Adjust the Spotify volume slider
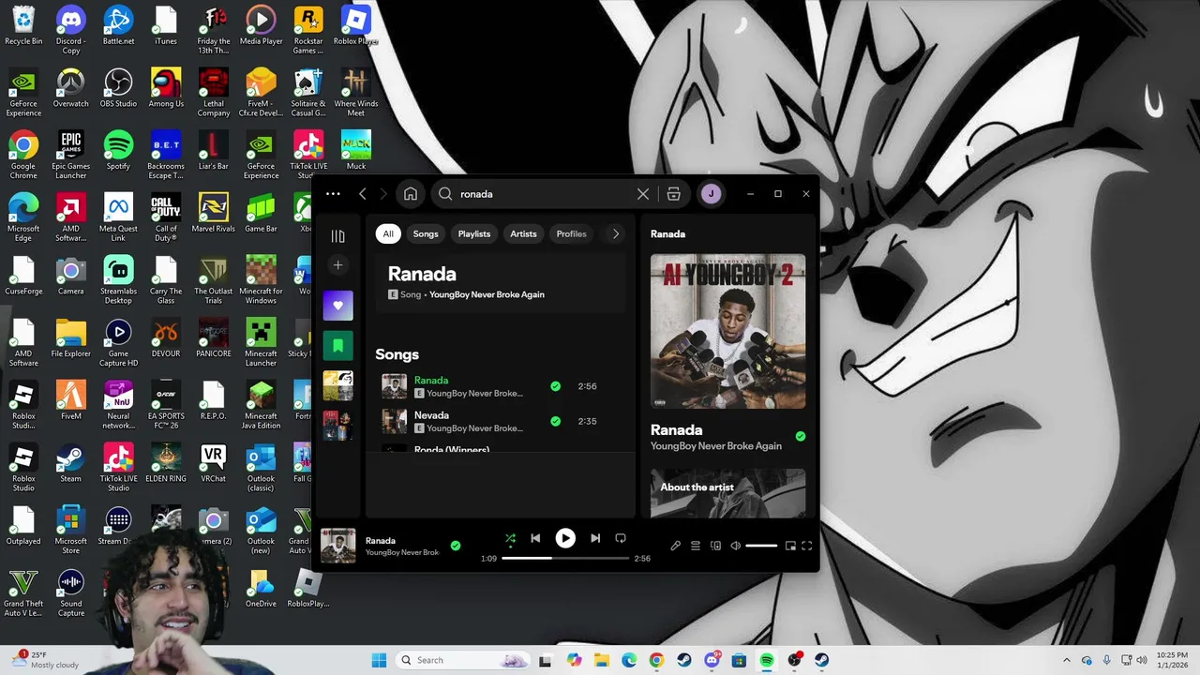The height and width of the screenshot is (675, 1200). [761, 546]
